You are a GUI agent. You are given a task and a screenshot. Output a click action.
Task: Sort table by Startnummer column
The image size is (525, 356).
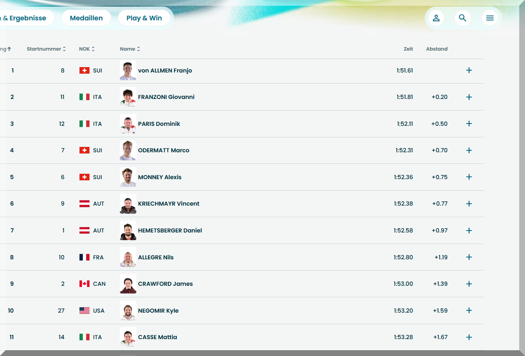46,49
